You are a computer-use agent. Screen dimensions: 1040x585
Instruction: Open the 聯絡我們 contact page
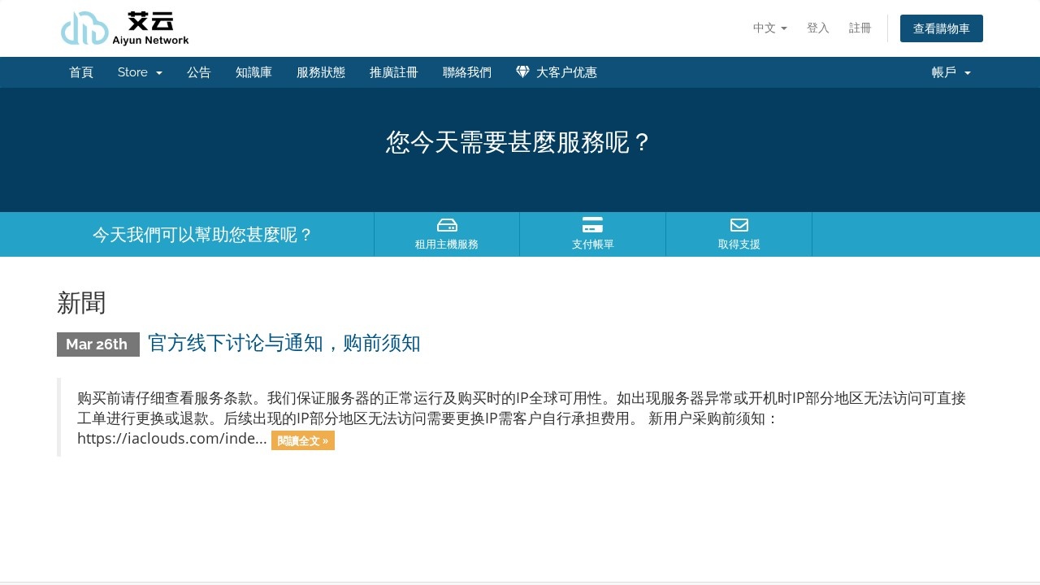(x=467, y=72)
